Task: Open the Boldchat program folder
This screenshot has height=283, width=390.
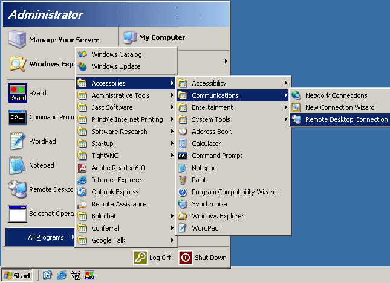Action: tap(126, 216)
